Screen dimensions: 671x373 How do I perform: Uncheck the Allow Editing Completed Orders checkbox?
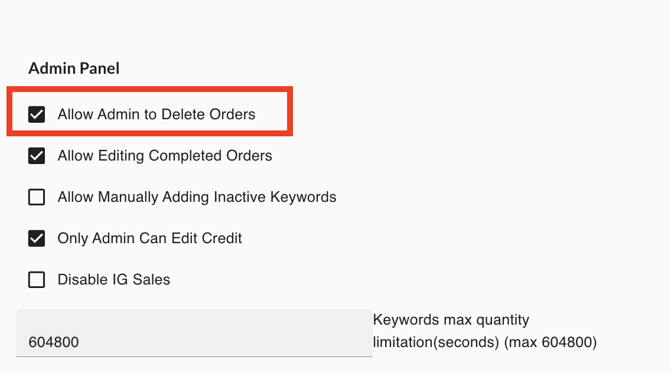pyautogui.click(x=37, y=156)
